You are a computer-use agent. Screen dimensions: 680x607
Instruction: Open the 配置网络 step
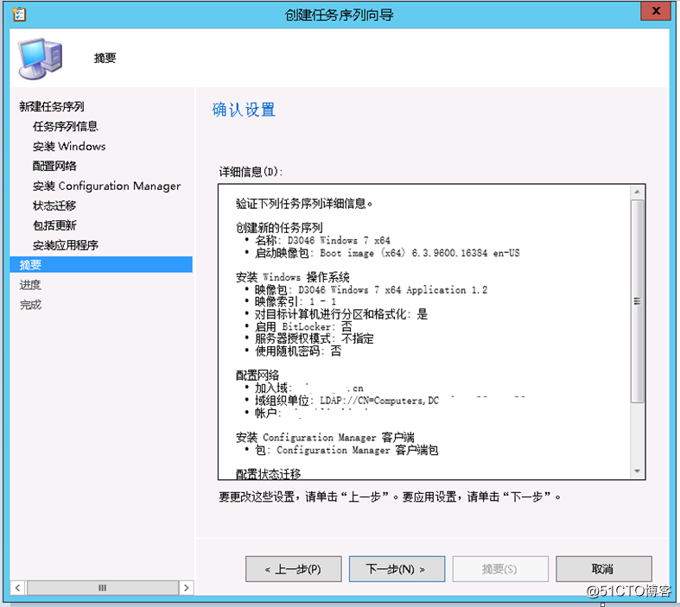(54, 166)
